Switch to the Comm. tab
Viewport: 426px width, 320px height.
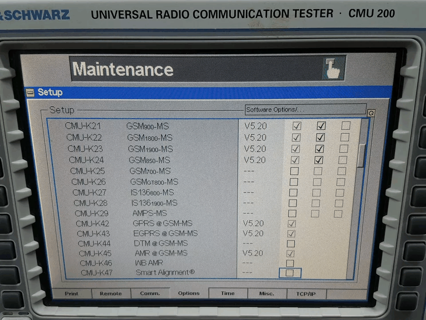click(x=150, y=293)
